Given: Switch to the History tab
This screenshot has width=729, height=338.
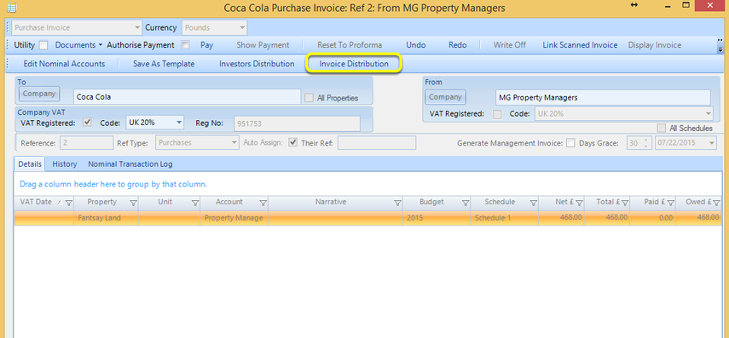Looking at the screenshot, I should pyautogui.click(x=65, y=164).
